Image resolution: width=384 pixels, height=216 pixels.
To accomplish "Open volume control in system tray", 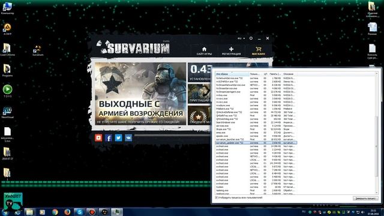I will click(x=362, y=212).
